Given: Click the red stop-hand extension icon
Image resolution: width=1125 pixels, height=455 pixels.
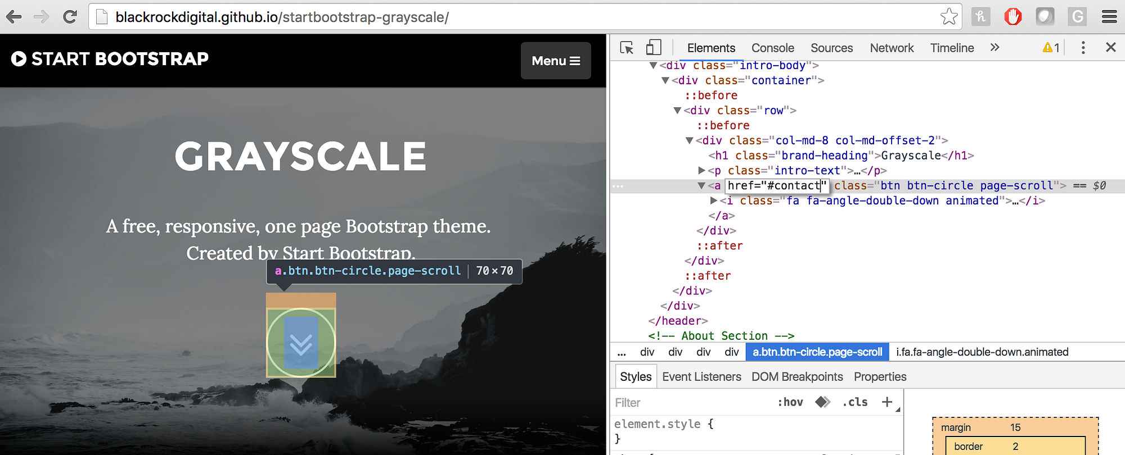Looking at the screenshot, I should click(1012, 17).
